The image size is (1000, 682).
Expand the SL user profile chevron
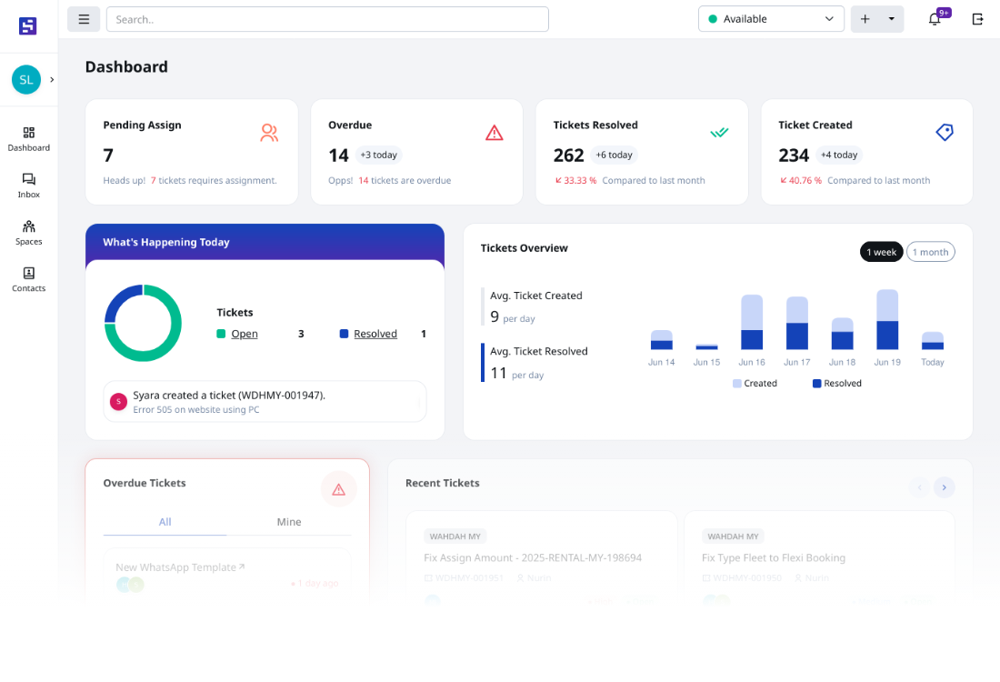52,80
